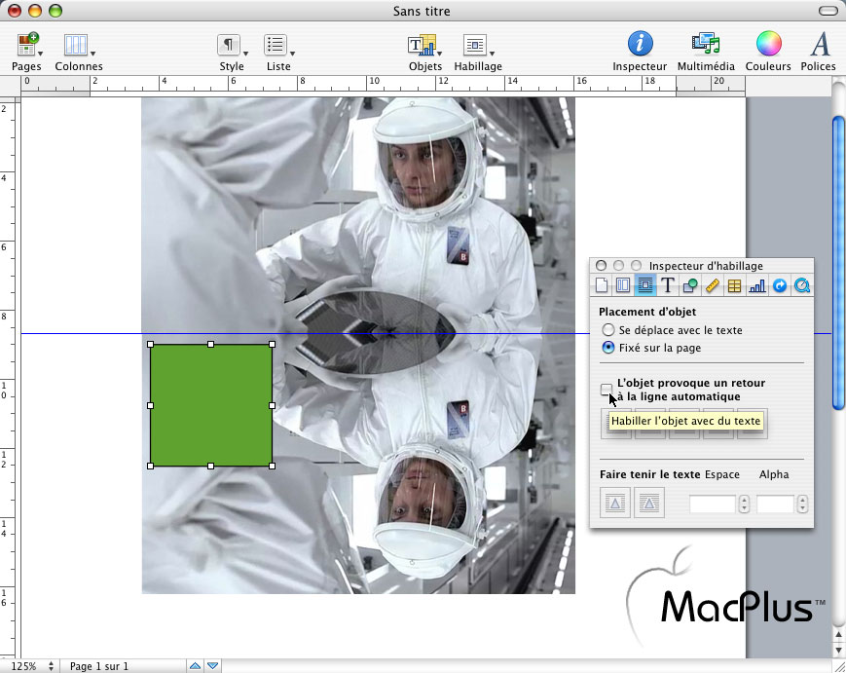Open the Style dropdown arrow
Viewport: 846px width, 673px height.
[245, 54]
